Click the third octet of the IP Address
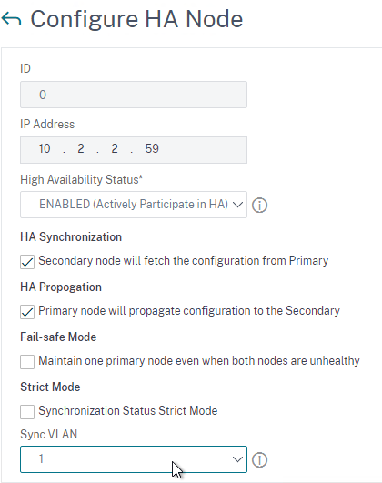Image resolution: width=382 pixels, height=483 pixels. (x=115, y=149)
